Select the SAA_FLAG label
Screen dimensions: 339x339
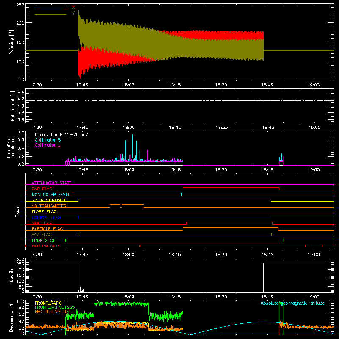point(42,223)
